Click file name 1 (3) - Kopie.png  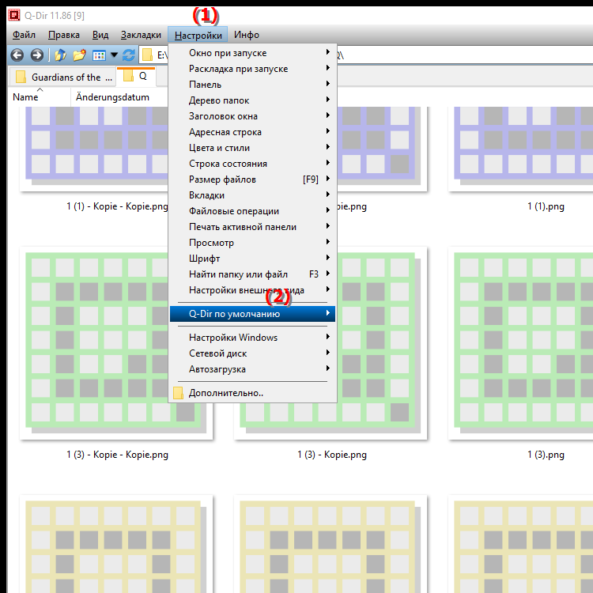point(331,455)
